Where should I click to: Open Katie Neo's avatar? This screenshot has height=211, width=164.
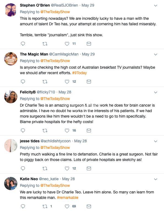point(11,184)
